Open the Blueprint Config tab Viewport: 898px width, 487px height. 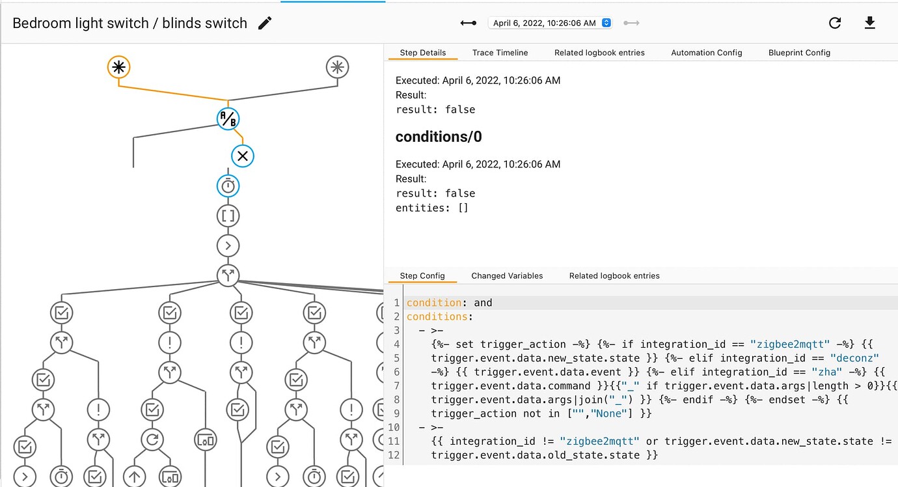point(799,53)
